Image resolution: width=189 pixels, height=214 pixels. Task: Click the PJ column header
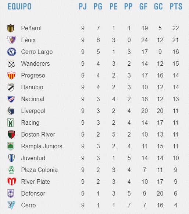click(x=83, y=7)
